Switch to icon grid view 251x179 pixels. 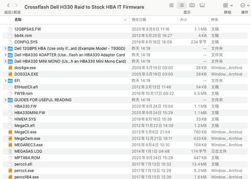coord(171,5)
